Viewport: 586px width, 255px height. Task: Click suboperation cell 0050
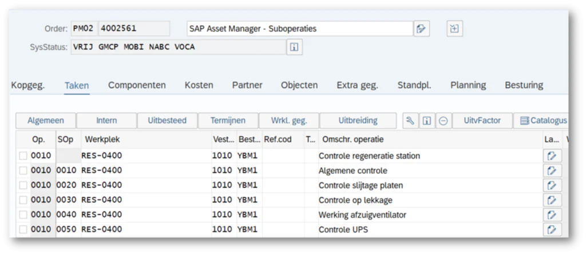point(69,230)
